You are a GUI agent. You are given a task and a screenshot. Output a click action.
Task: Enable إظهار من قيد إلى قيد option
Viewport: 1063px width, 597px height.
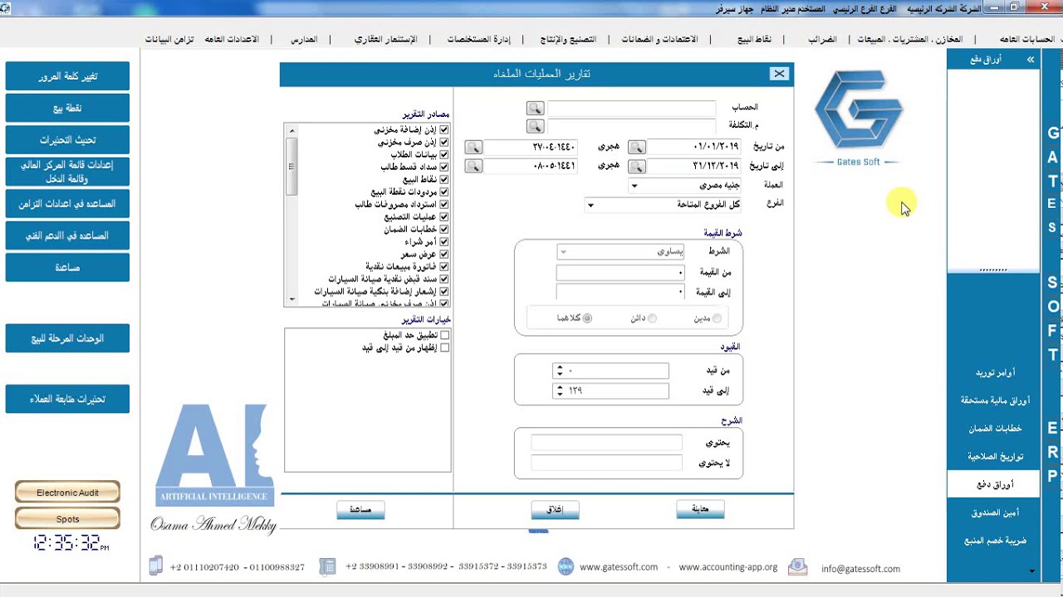click(444, 347)
